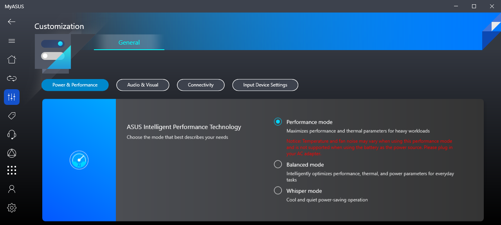Minimize the MyASUS window
The width and height of the screenshot is (501, 225).
click(x=456, y=6)
